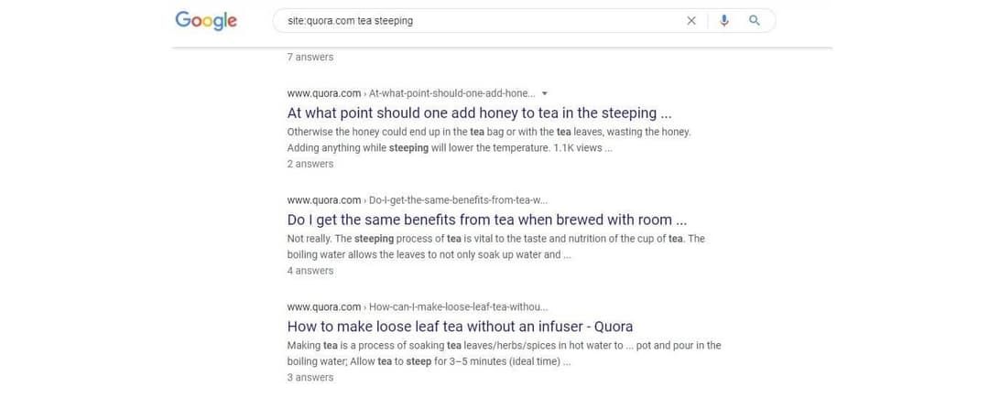The image size is (989, 408).
Task: Start voice search with microphone icon
Action: coord(724,21)
